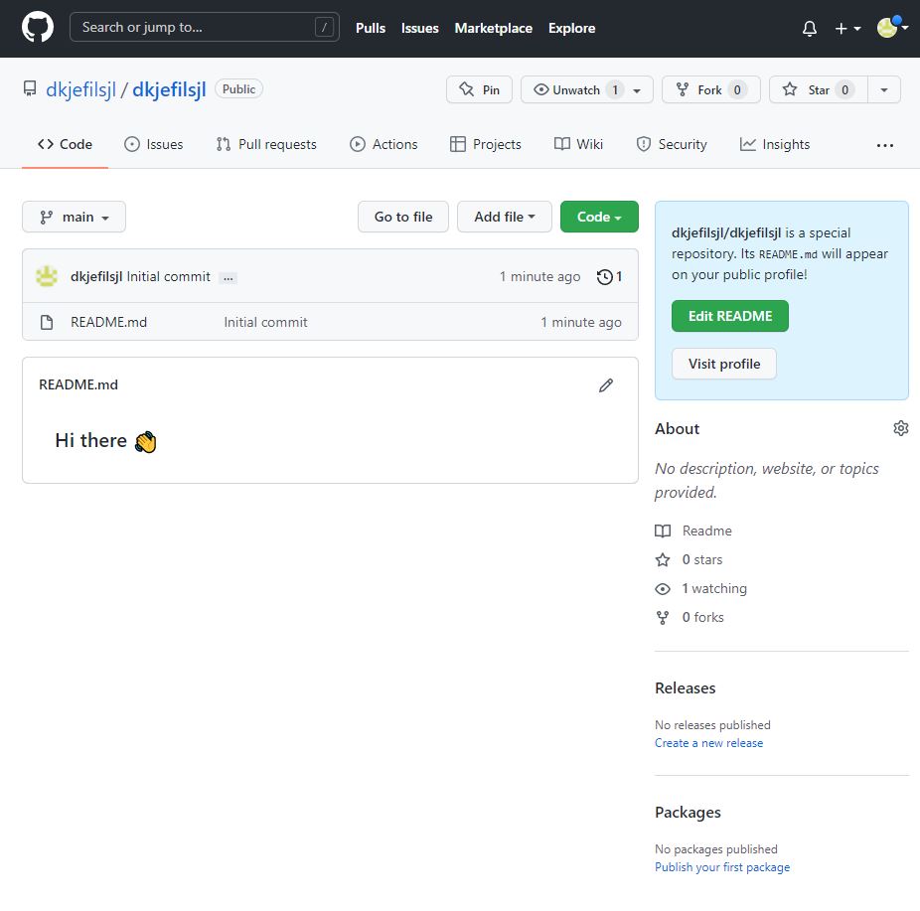920x911 pixels.
Task: Open Pulls in top navigation
Action: click(371, 28)
